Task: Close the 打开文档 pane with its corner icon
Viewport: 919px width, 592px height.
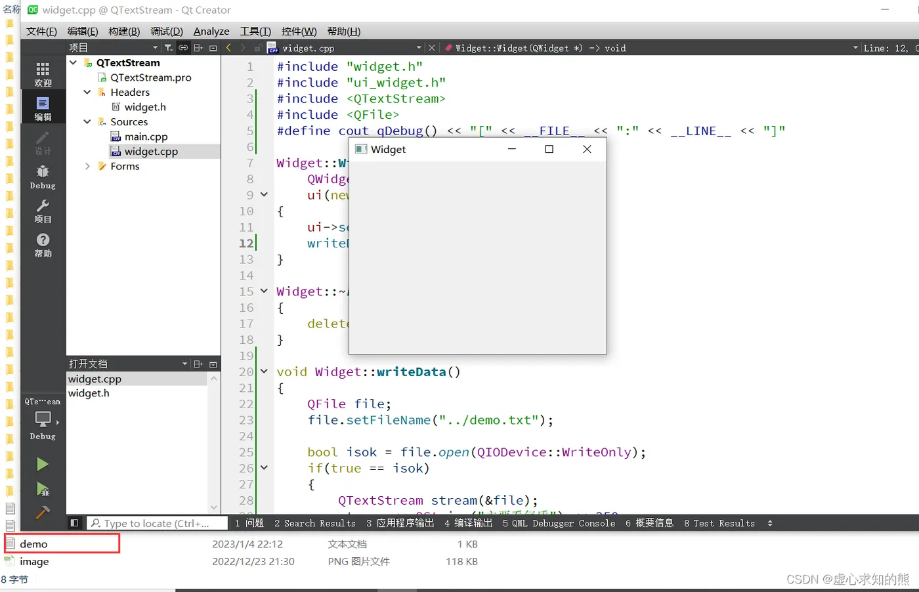Action: 213,364
